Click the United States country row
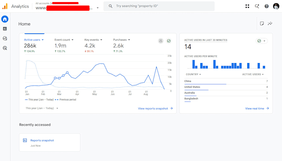Viewport: 282px width, 161px height. (226, 87)
